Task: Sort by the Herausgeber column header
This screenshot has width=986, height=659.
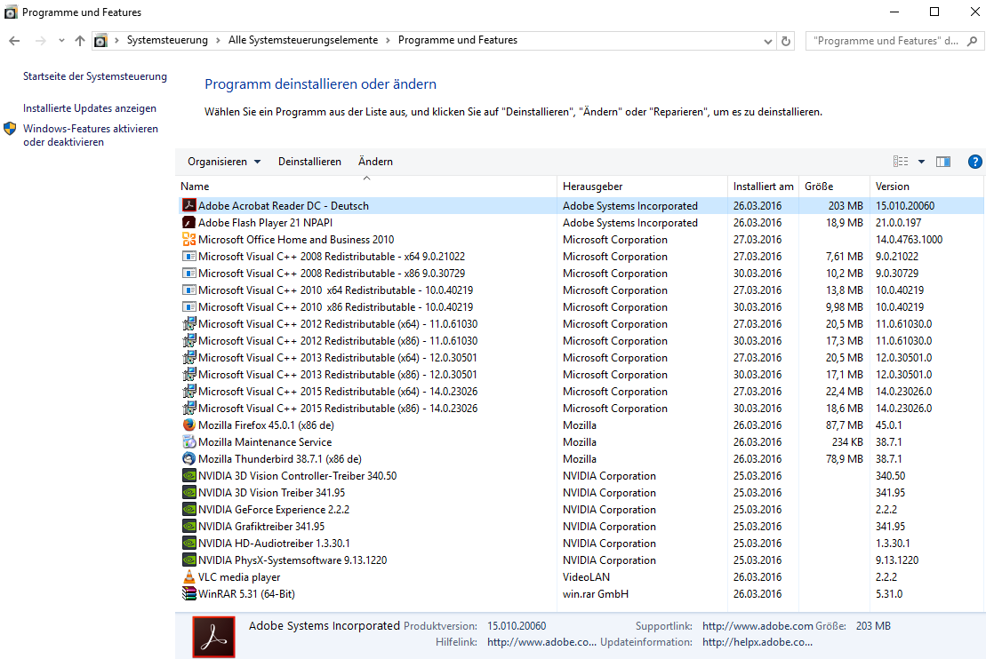Action: coord(642,187)
